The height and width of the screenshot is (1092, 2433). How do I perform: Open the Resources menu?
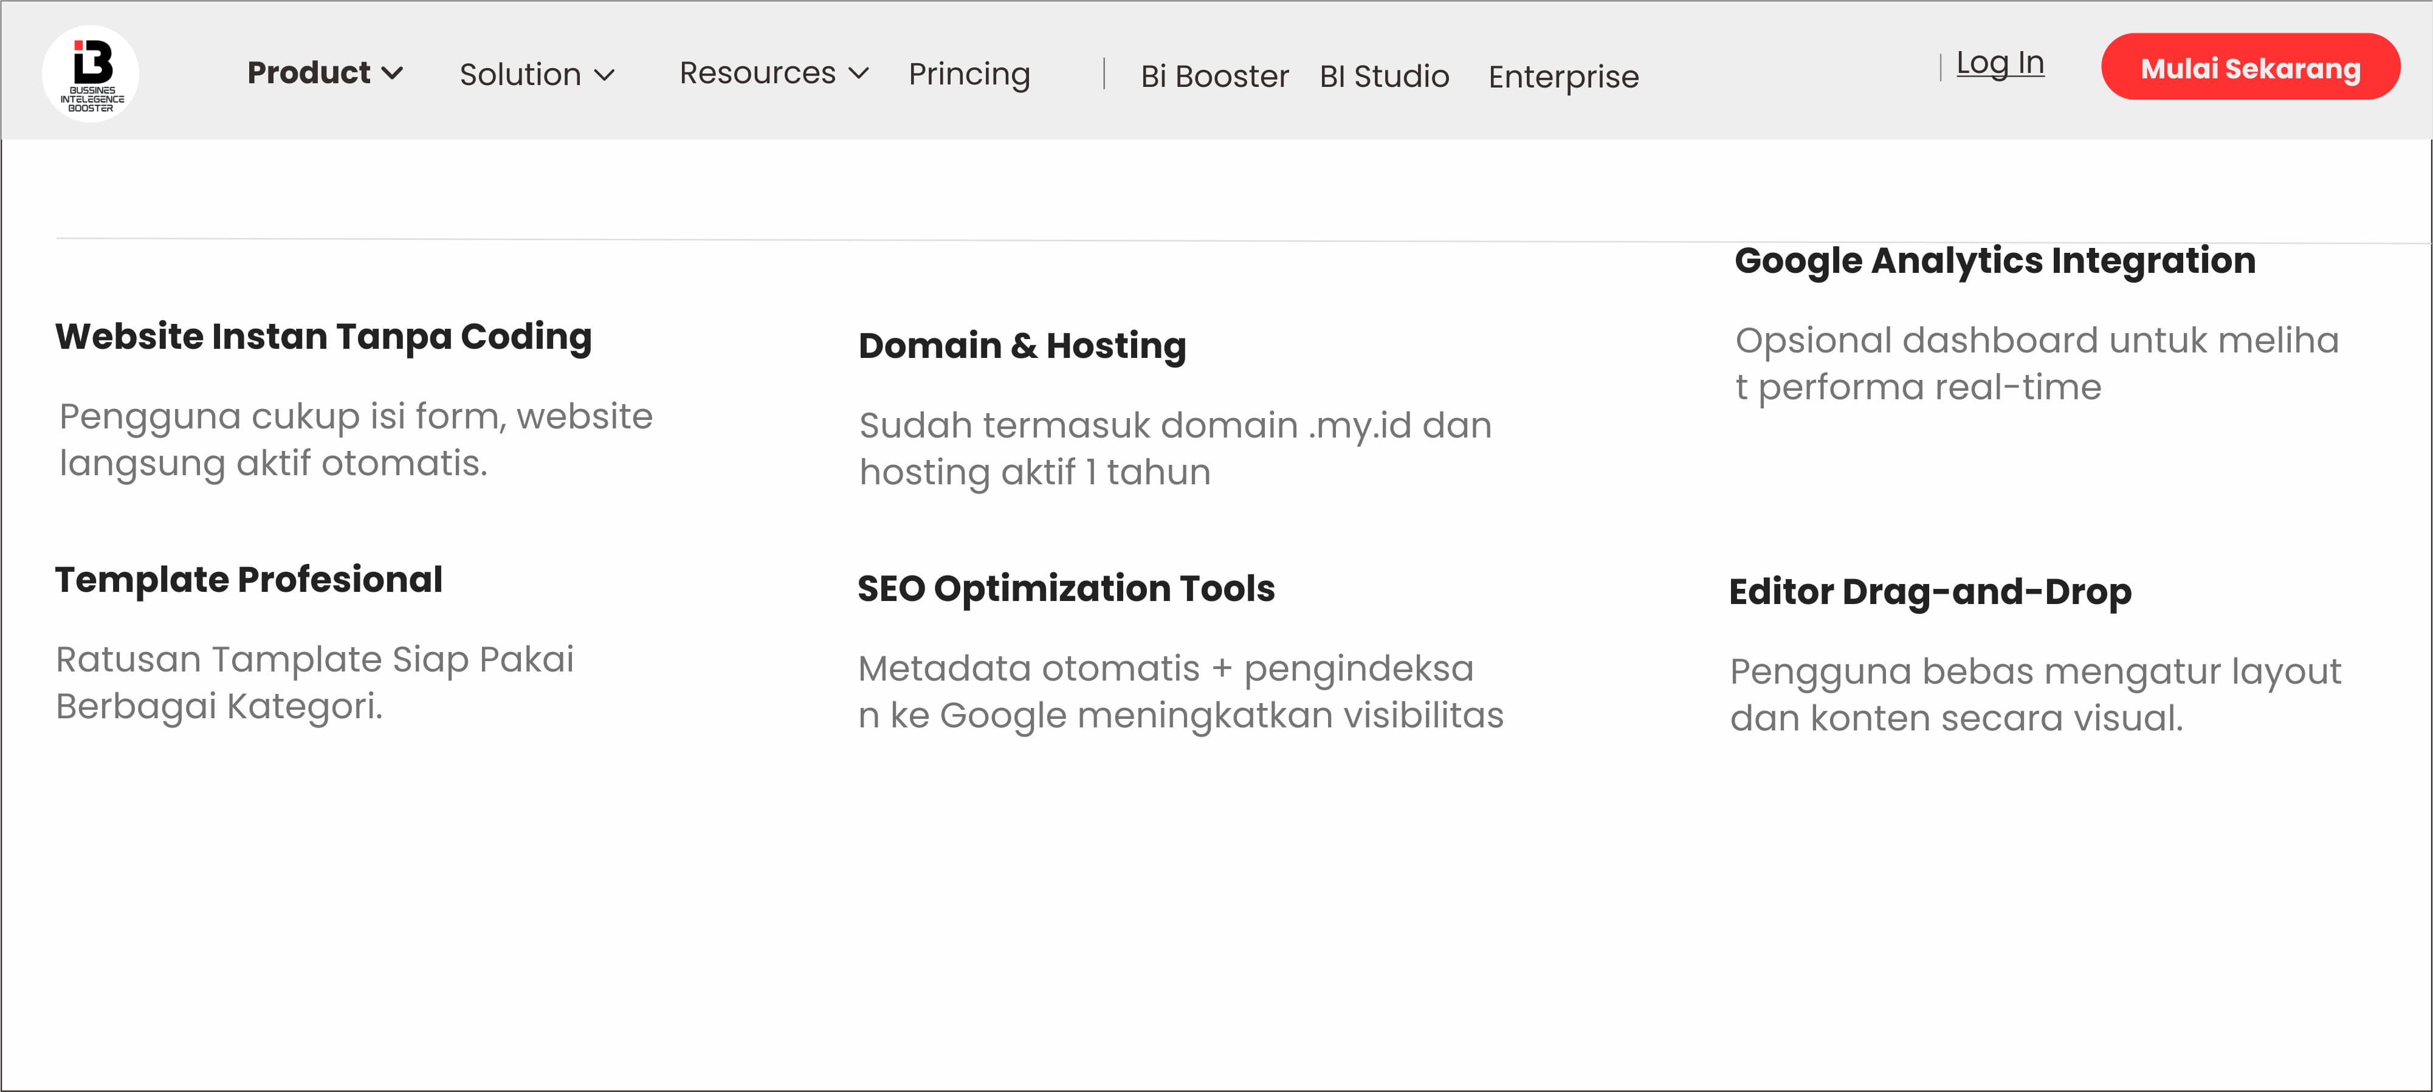(757, 73)
